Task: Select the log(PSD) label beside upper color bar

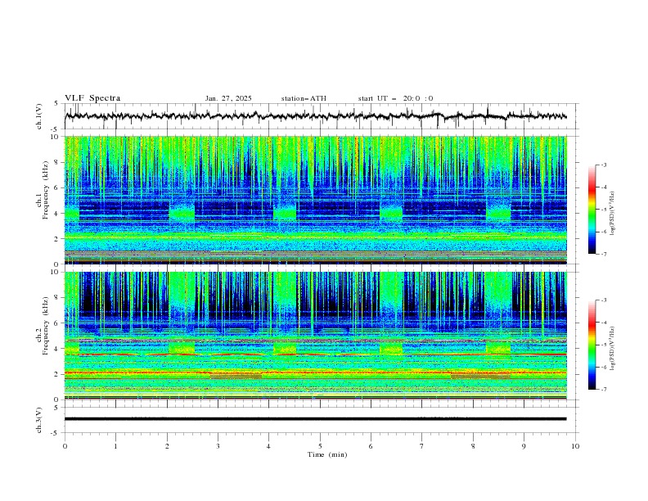Action: tap(613, 214)
